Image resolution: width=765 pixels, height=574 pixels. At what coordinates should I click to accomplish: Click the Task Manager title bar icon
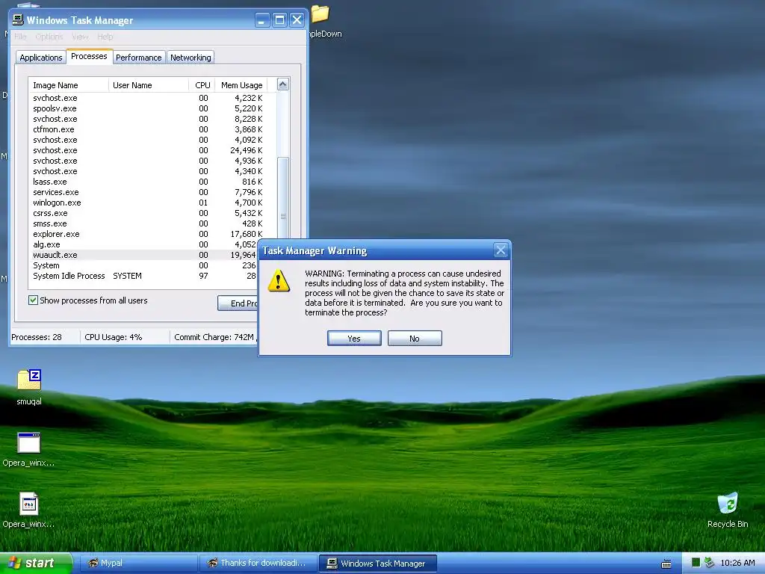tap(18, 19)
